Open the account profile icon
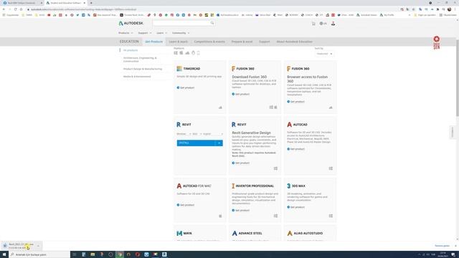 point(333,24)
